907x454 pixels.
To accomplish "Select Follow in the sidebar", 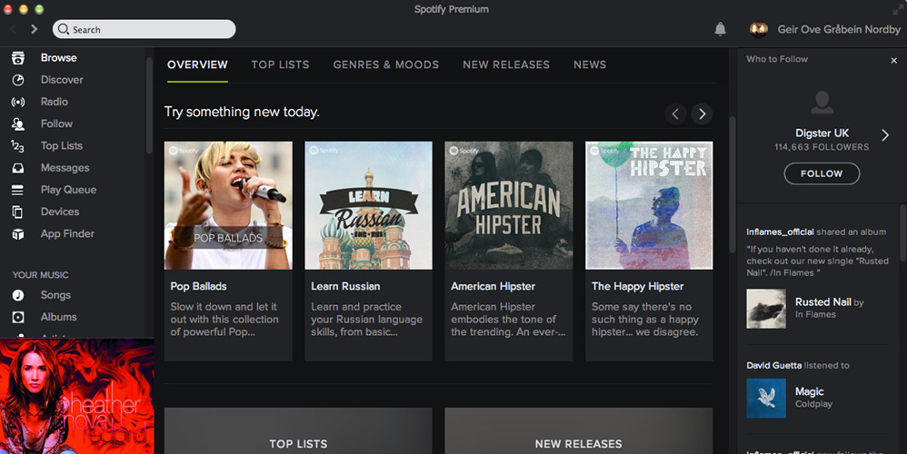I will click(56, 123).
